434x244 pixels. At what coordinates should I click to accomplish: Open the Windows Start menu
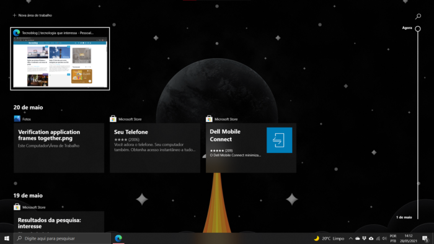(x=7, y=238)
